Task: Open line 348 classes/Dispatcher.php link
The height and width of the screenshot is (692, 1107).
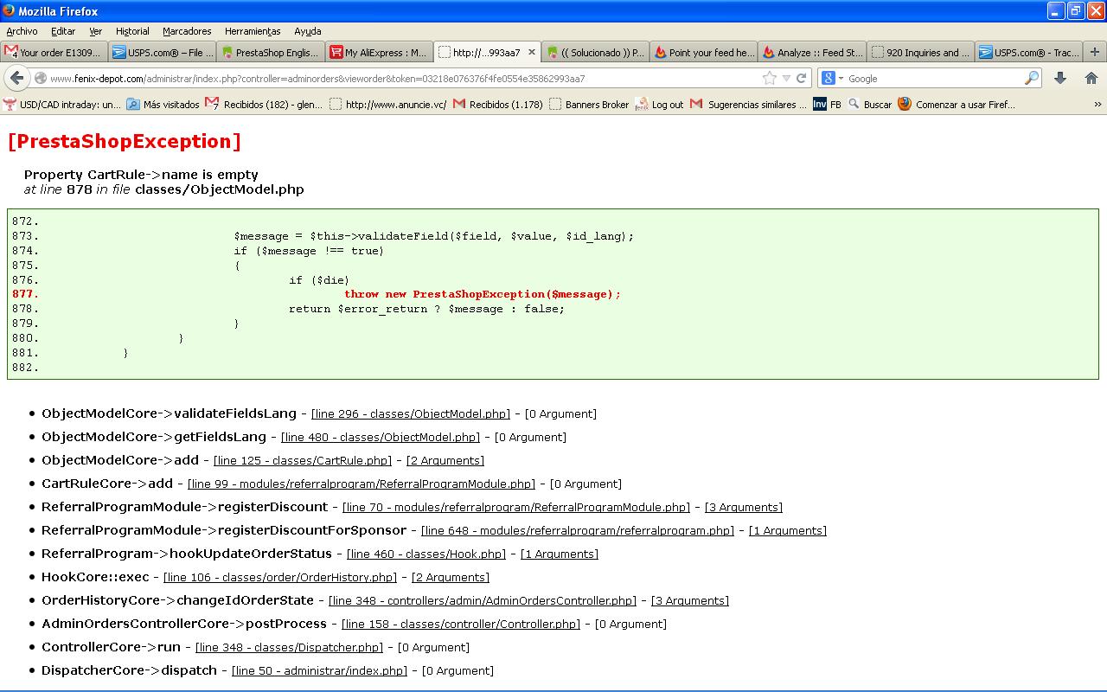Action: click(289, 648)
